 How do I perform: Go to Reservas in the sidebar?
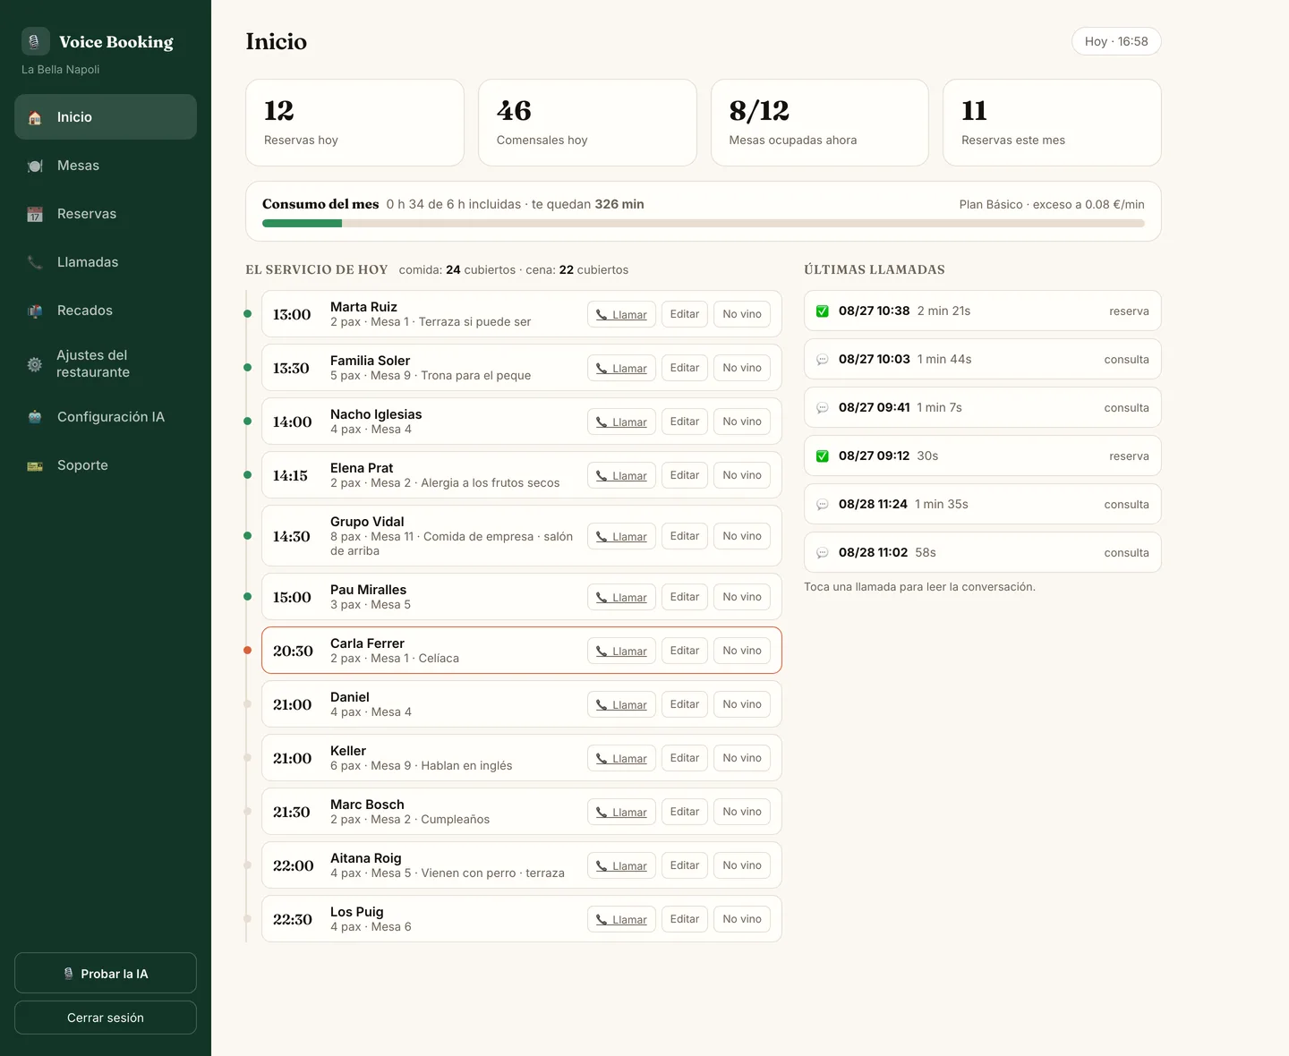(106, 214)
